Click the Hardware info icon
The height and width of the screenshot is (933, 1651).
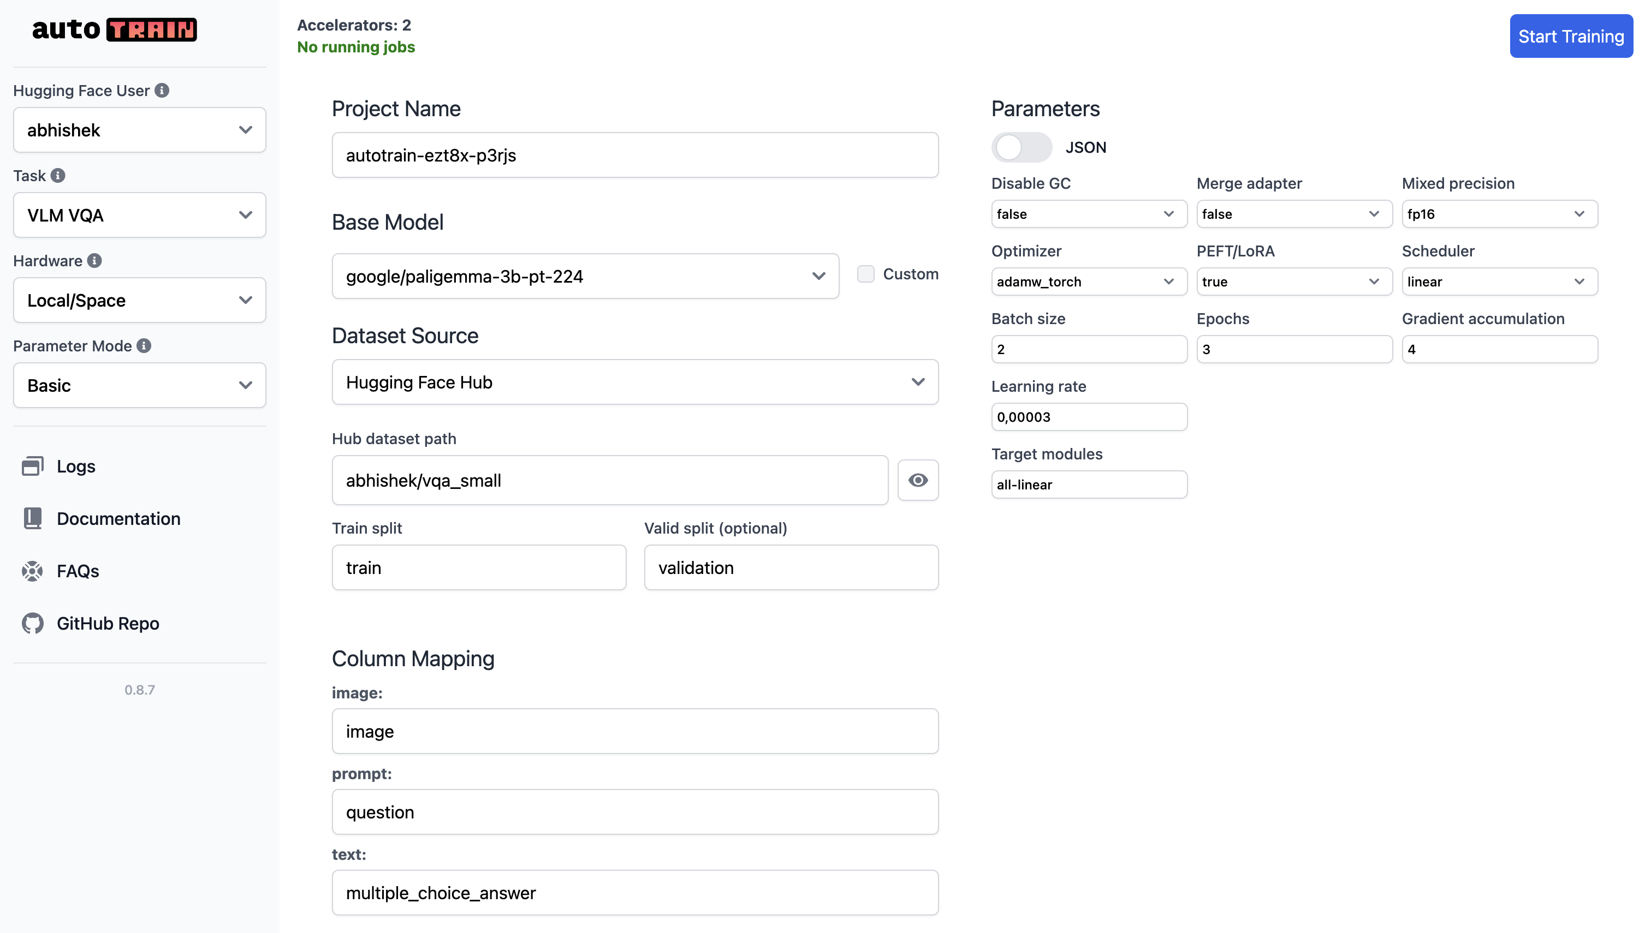[94, 261]
